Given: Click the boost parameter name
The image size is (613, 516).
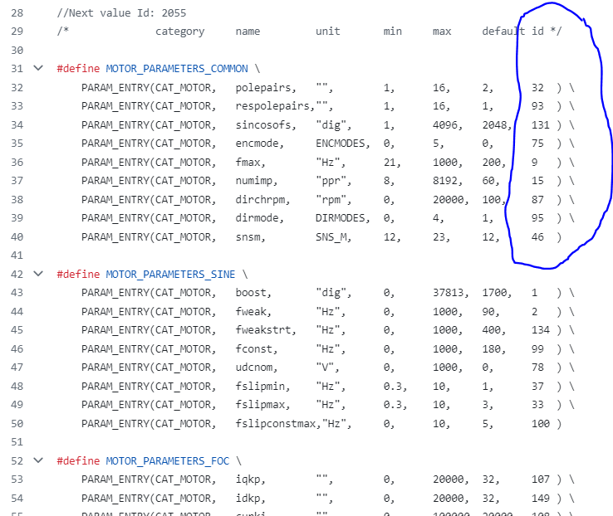Looking at the screenshot, I should (x=253, y=293).
